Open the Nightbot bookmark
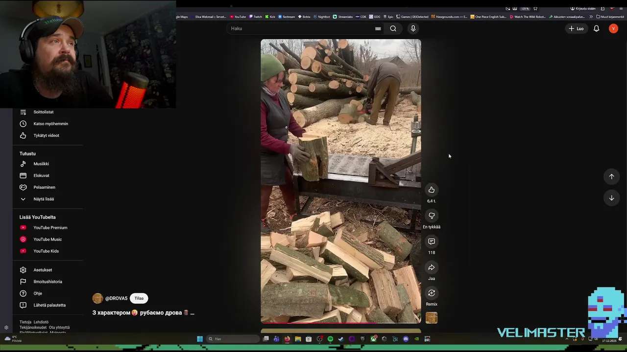Viewport: 627px width, 352px height. tap(321, 17)
